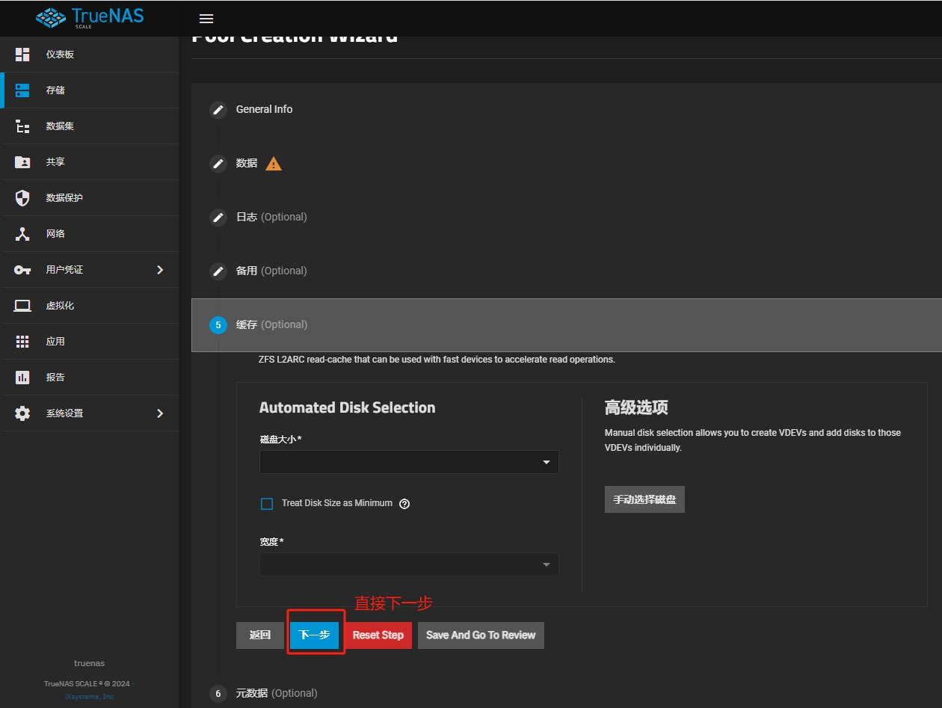Click the hamburger menu icon

click(206, 19)
